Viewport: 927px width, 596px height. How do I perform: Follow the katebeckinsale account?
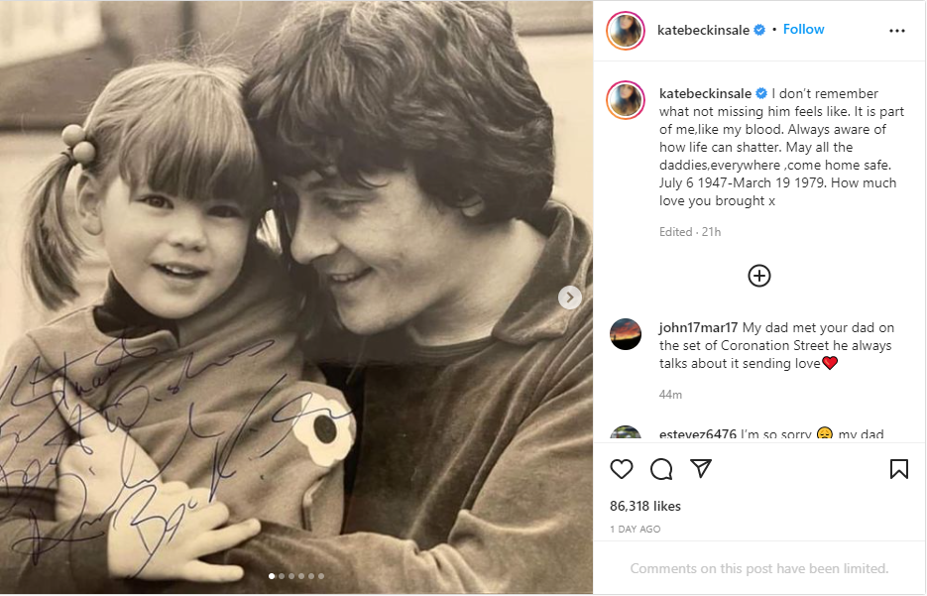pos(803,30)
